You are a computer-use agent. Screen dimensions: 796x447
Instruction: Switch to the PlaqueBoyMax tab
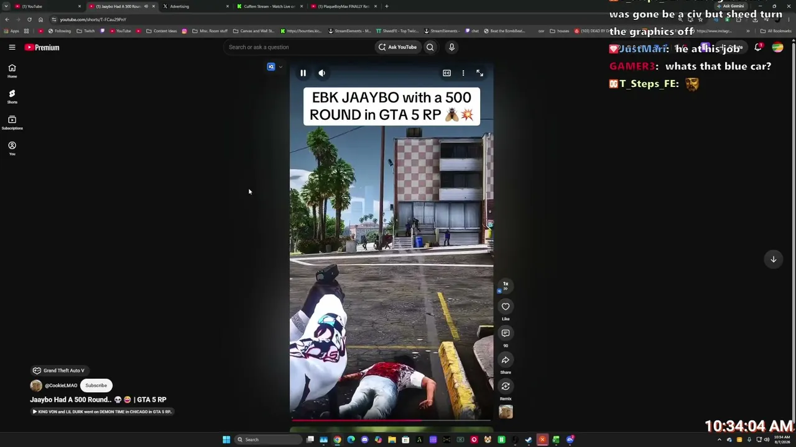[x=343, y=6]
